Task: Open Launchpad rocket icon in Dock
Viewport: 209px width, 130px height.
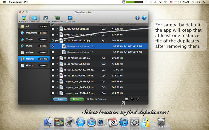Action: click(x=70, y=122)
